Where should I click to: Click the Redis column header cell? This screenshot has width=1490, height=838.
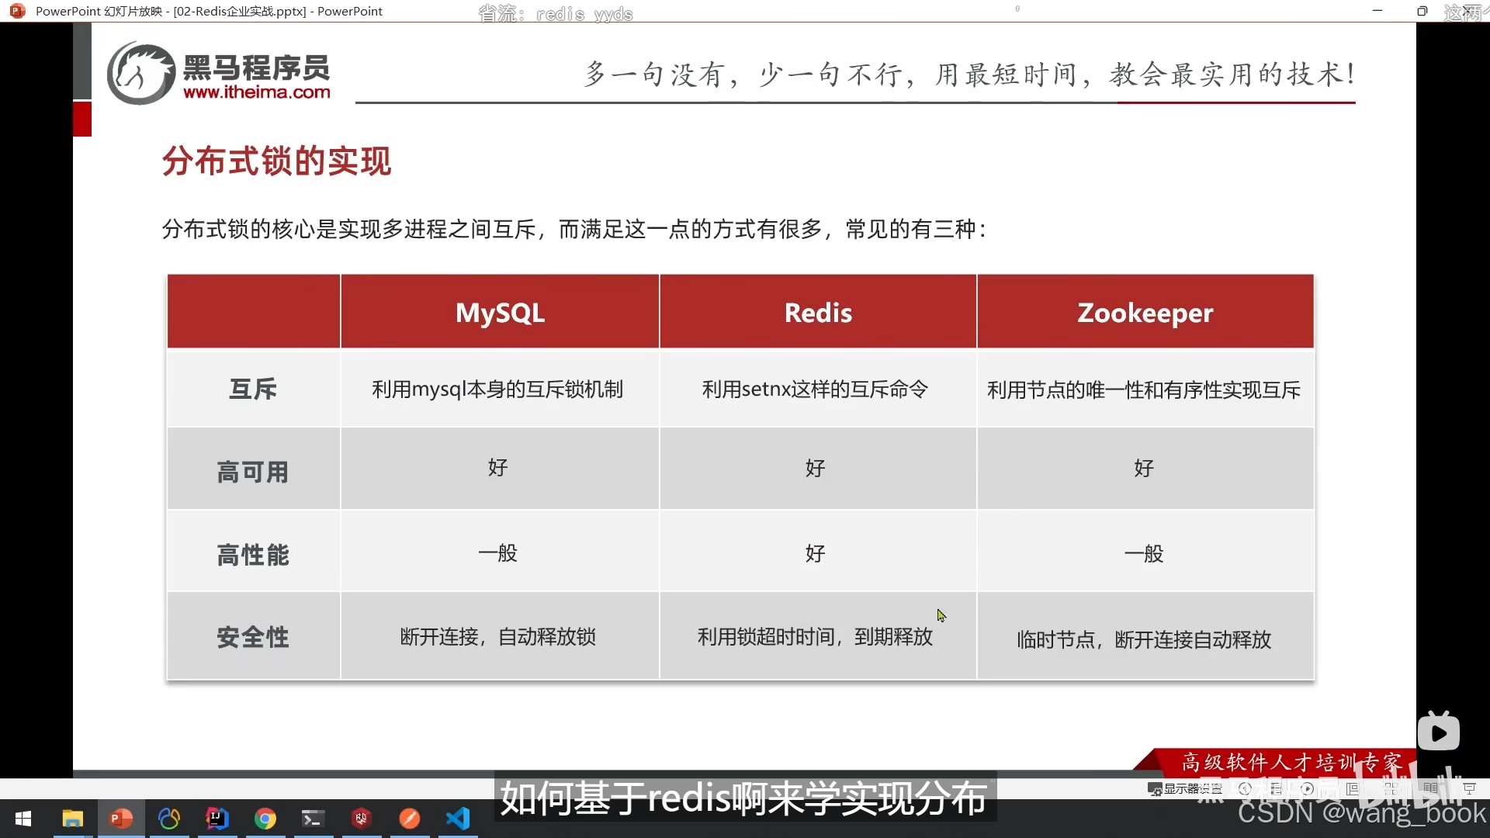point(817,312)
